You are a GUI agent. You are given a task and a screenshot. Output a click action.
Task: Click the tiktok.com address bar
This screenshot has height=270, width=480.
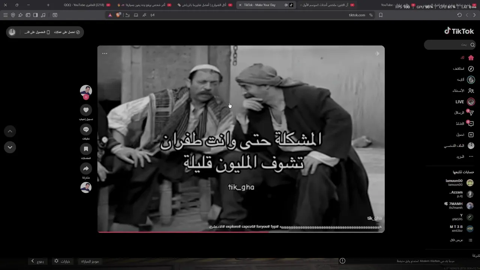coord(357,15)
